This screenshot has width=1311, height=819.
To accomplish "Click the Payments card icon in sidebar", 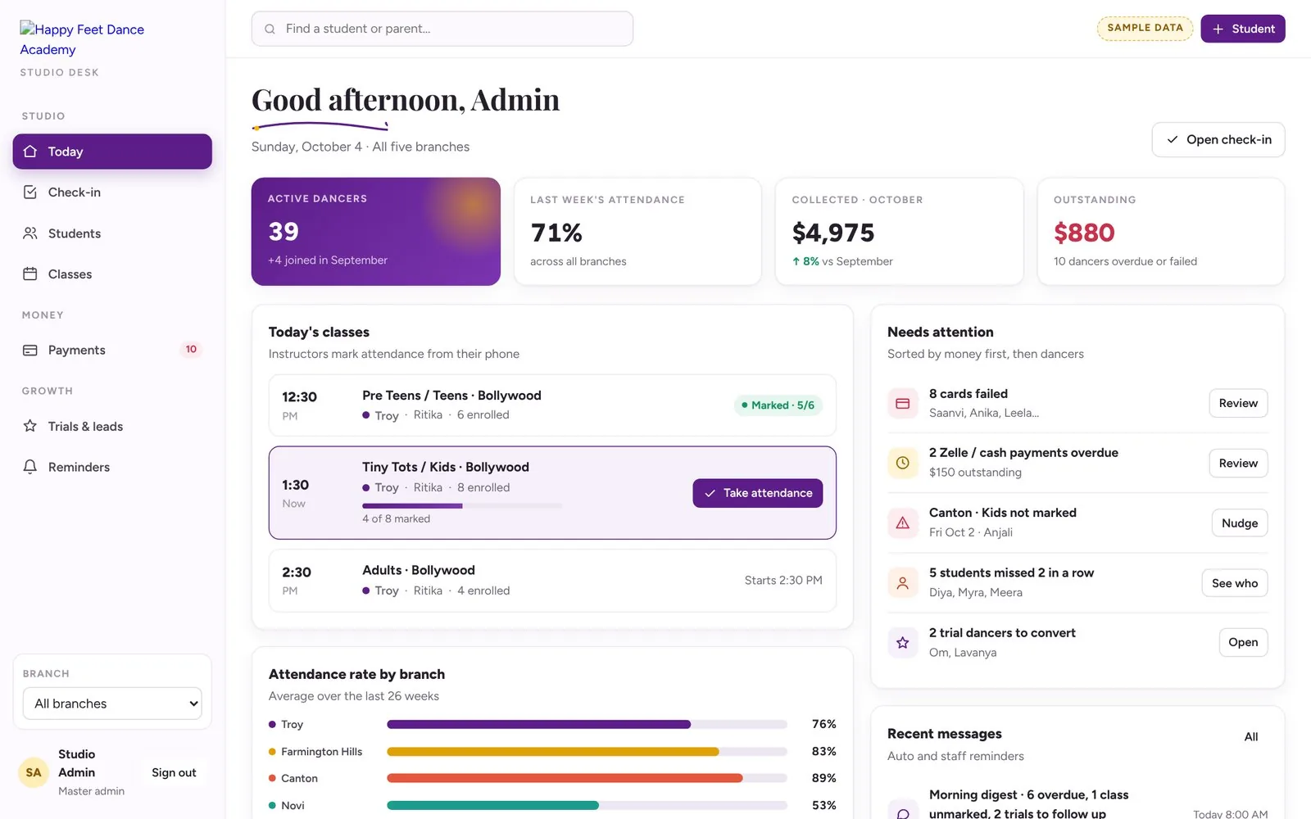I will (x=30, y=351).
